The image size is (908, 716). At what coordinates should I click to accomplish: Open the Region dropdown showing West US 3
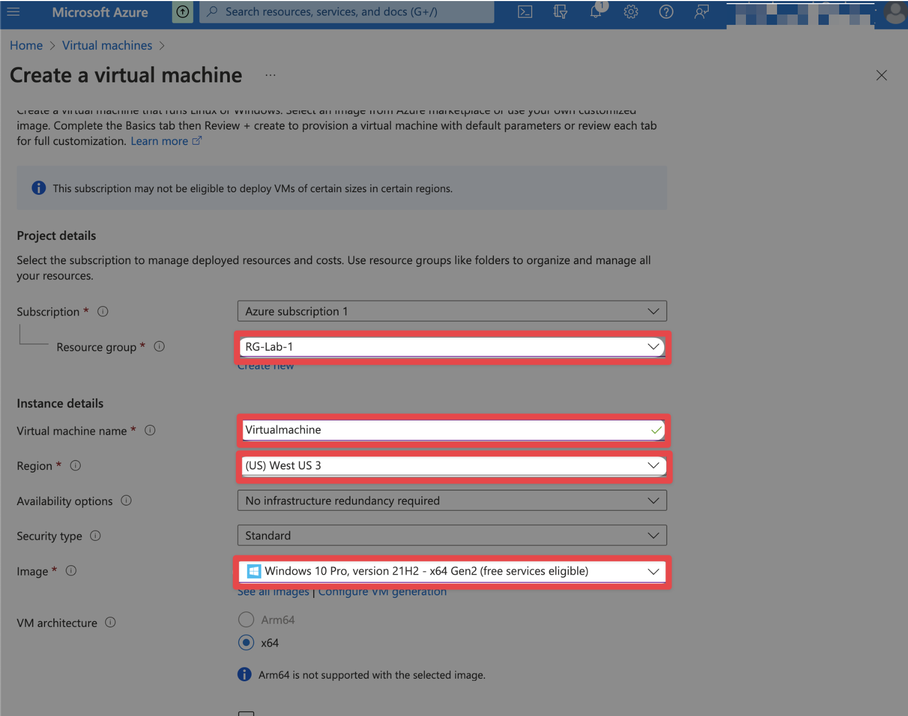click(x=654, y=465)
